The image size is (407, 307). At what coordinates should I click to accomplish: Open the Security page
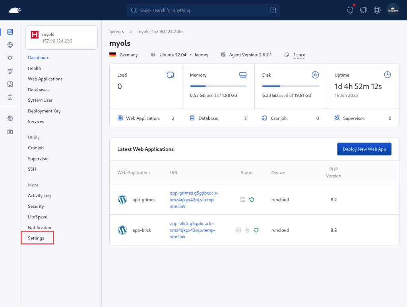(x=36, y=206)
